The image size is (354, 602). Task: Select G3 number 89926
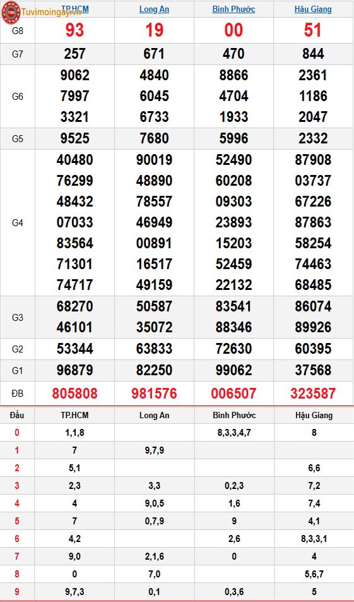point(313,327)
